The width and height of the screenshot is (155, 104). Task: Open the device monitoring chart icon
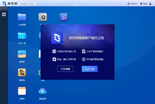click(63, 17)
